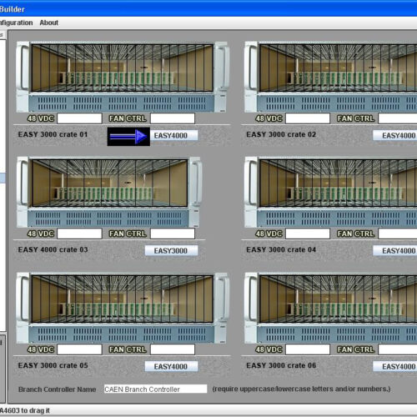This screenshot has width=417, height=417.
Task: Click the uppercase/lowercase letters requirement note
Action: [301, 389]
